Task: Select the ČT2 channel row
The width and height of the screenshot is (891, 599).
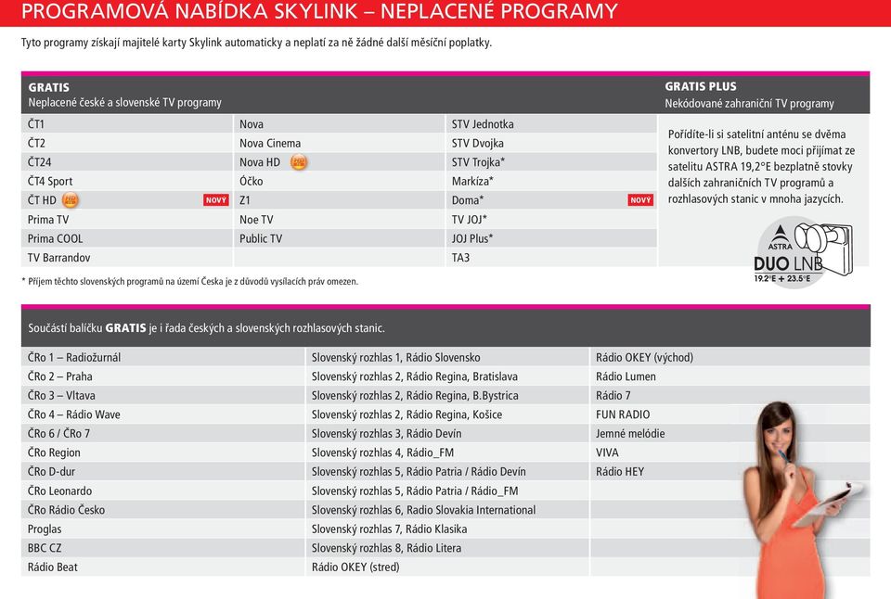Action: pos(127,143)
